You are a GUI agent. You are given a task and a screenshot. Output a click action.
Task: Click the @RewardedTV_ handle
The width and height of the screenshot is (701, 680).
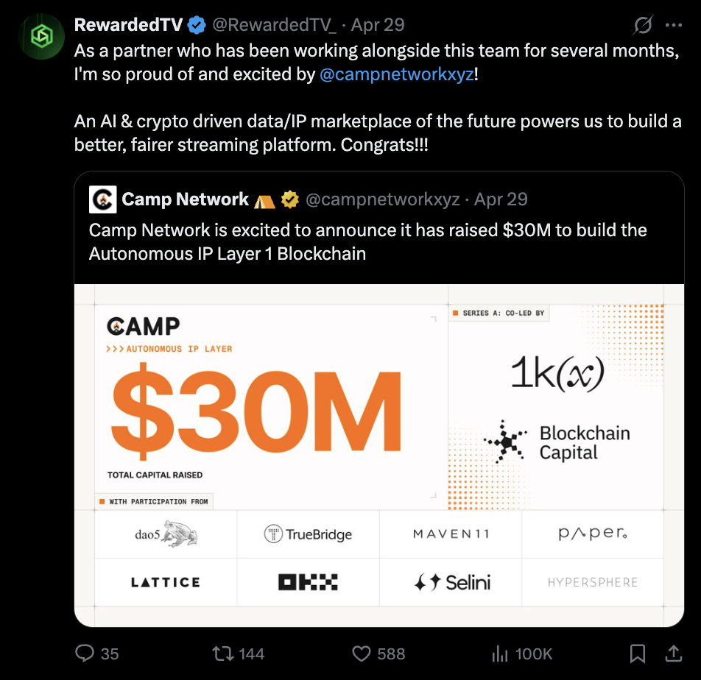point(275,25)
